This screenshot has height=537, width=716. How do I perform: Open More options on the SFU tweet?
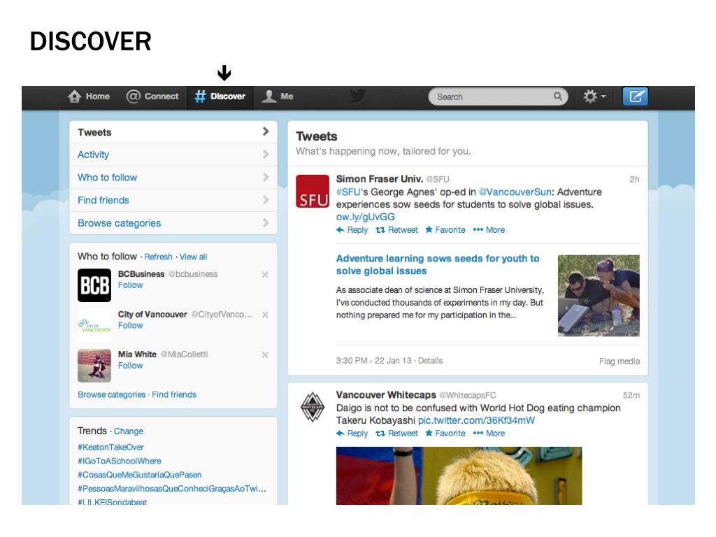[x=489, y=230]
